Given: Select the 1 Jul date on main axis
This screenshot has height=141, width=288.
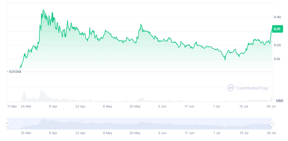Looking at the screenshot, I should [x=216, y=106].
